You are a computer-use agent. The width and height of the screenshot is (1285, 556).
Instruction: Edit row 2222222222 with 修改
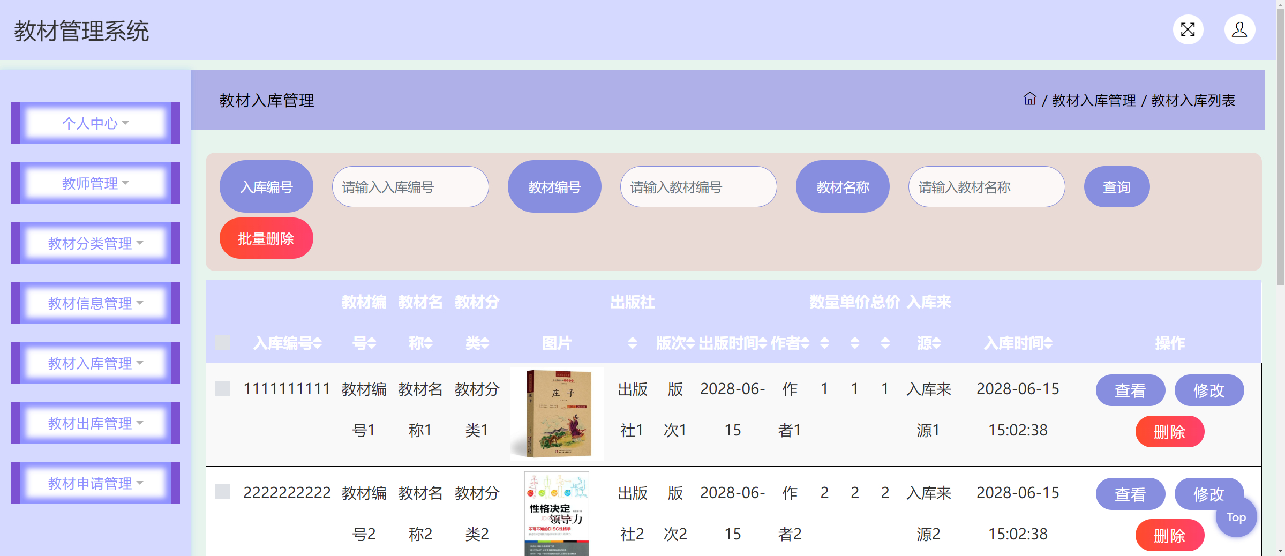pos(1209,494)
